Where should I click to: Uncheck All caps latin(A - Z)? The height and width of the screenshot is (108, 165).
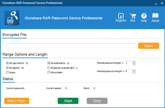tap(7, 63)
